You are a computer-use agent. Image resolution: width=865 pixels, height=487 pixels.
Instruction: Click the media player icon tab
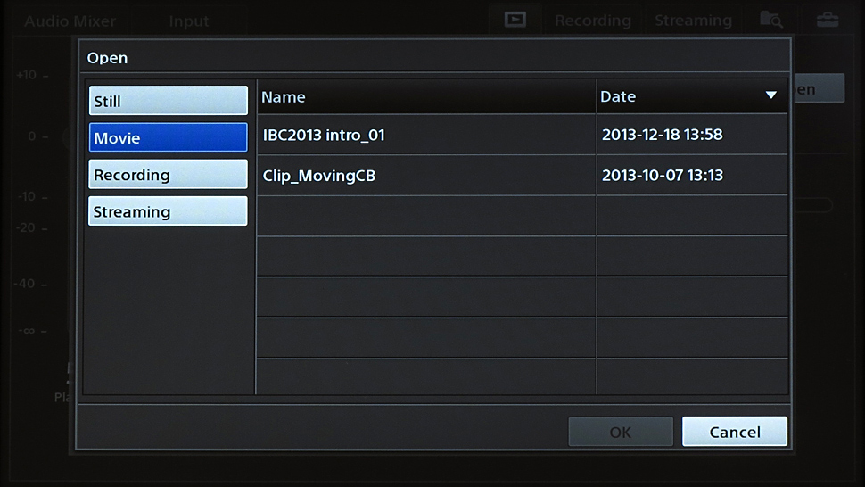(515, 20)
